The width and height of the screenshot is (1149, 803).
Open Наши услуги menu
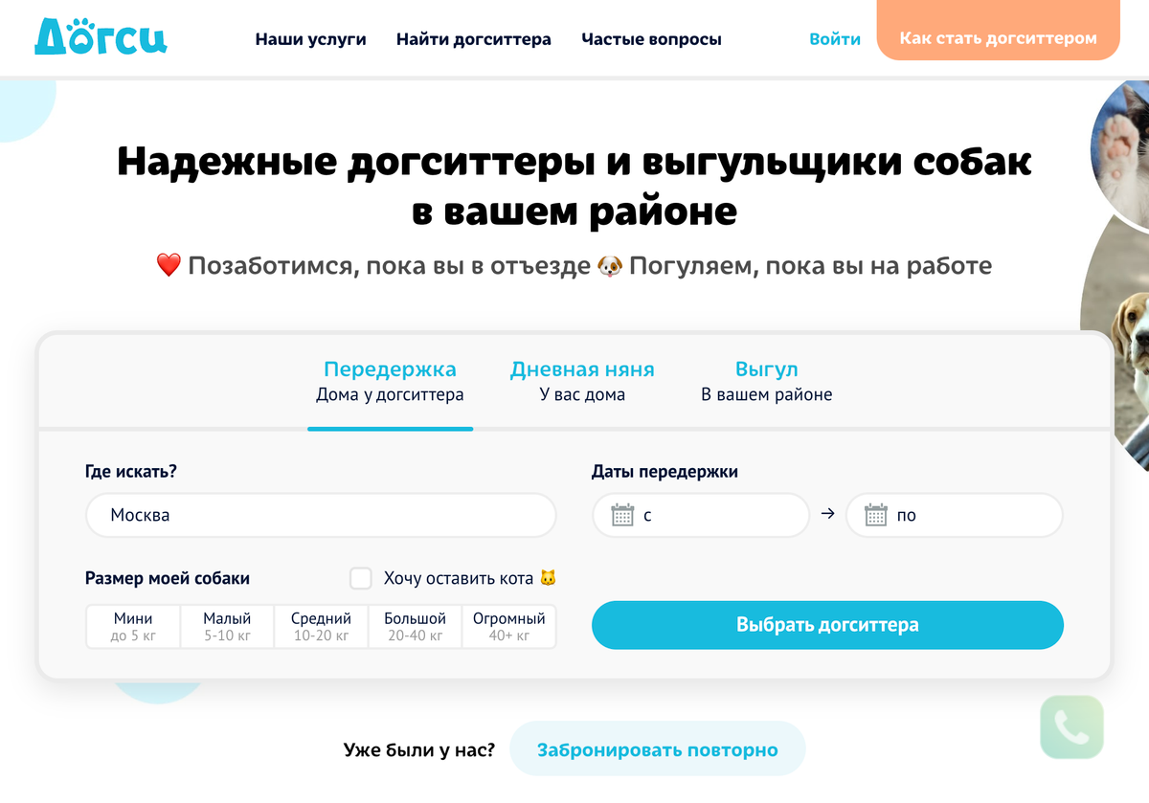(310, 39)
